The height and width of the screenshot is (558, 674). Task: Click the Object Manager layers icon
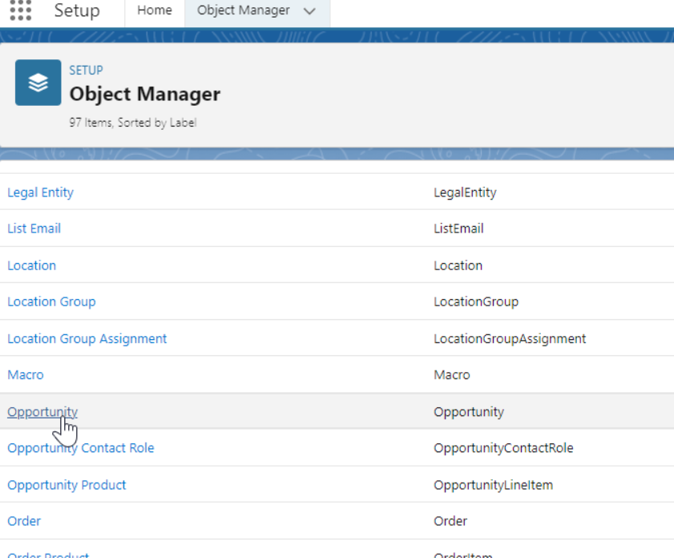click(x=38, y=83)
